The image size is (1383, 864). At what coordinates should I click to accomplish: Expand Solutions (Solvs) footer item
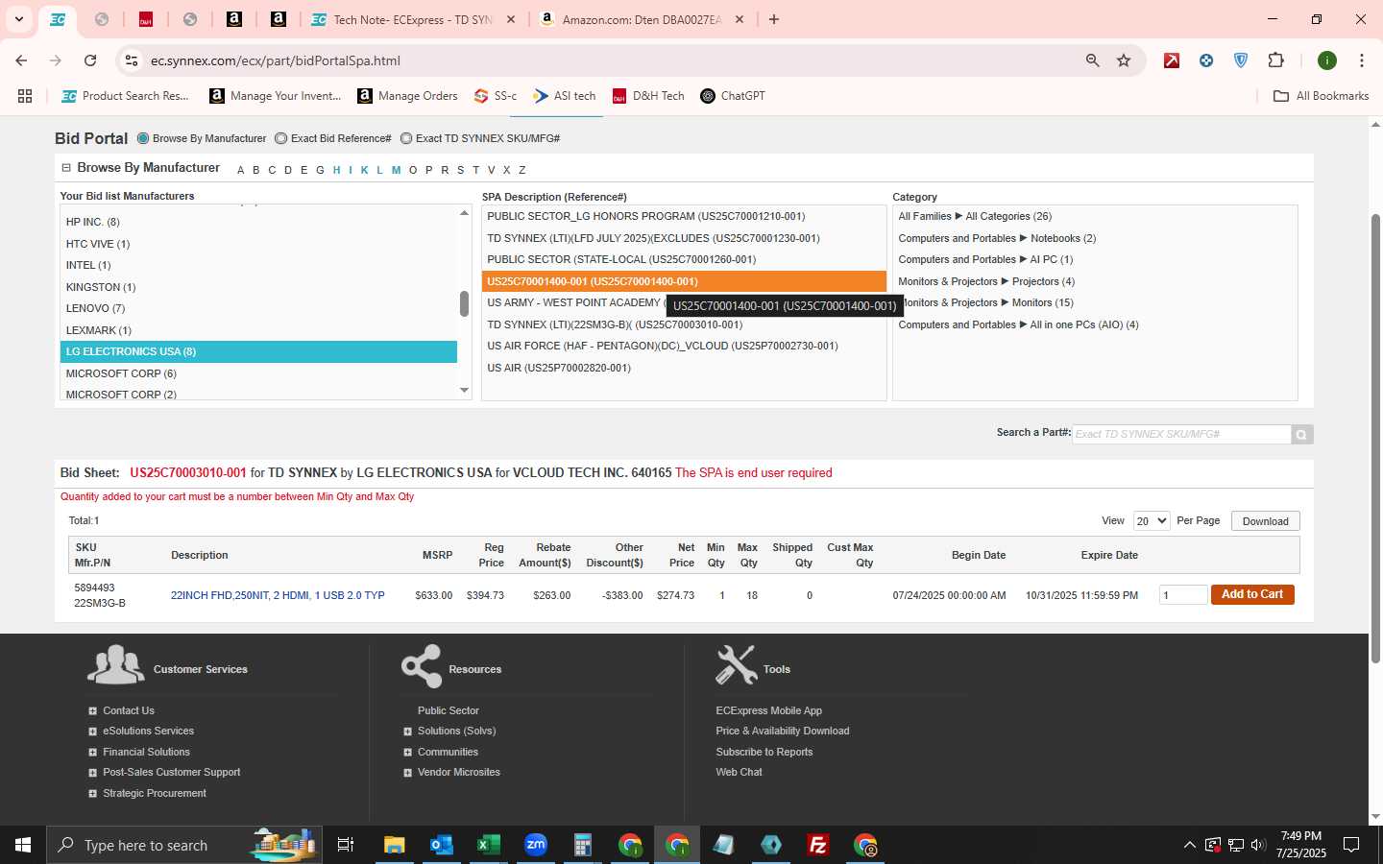tap(407, 732)
